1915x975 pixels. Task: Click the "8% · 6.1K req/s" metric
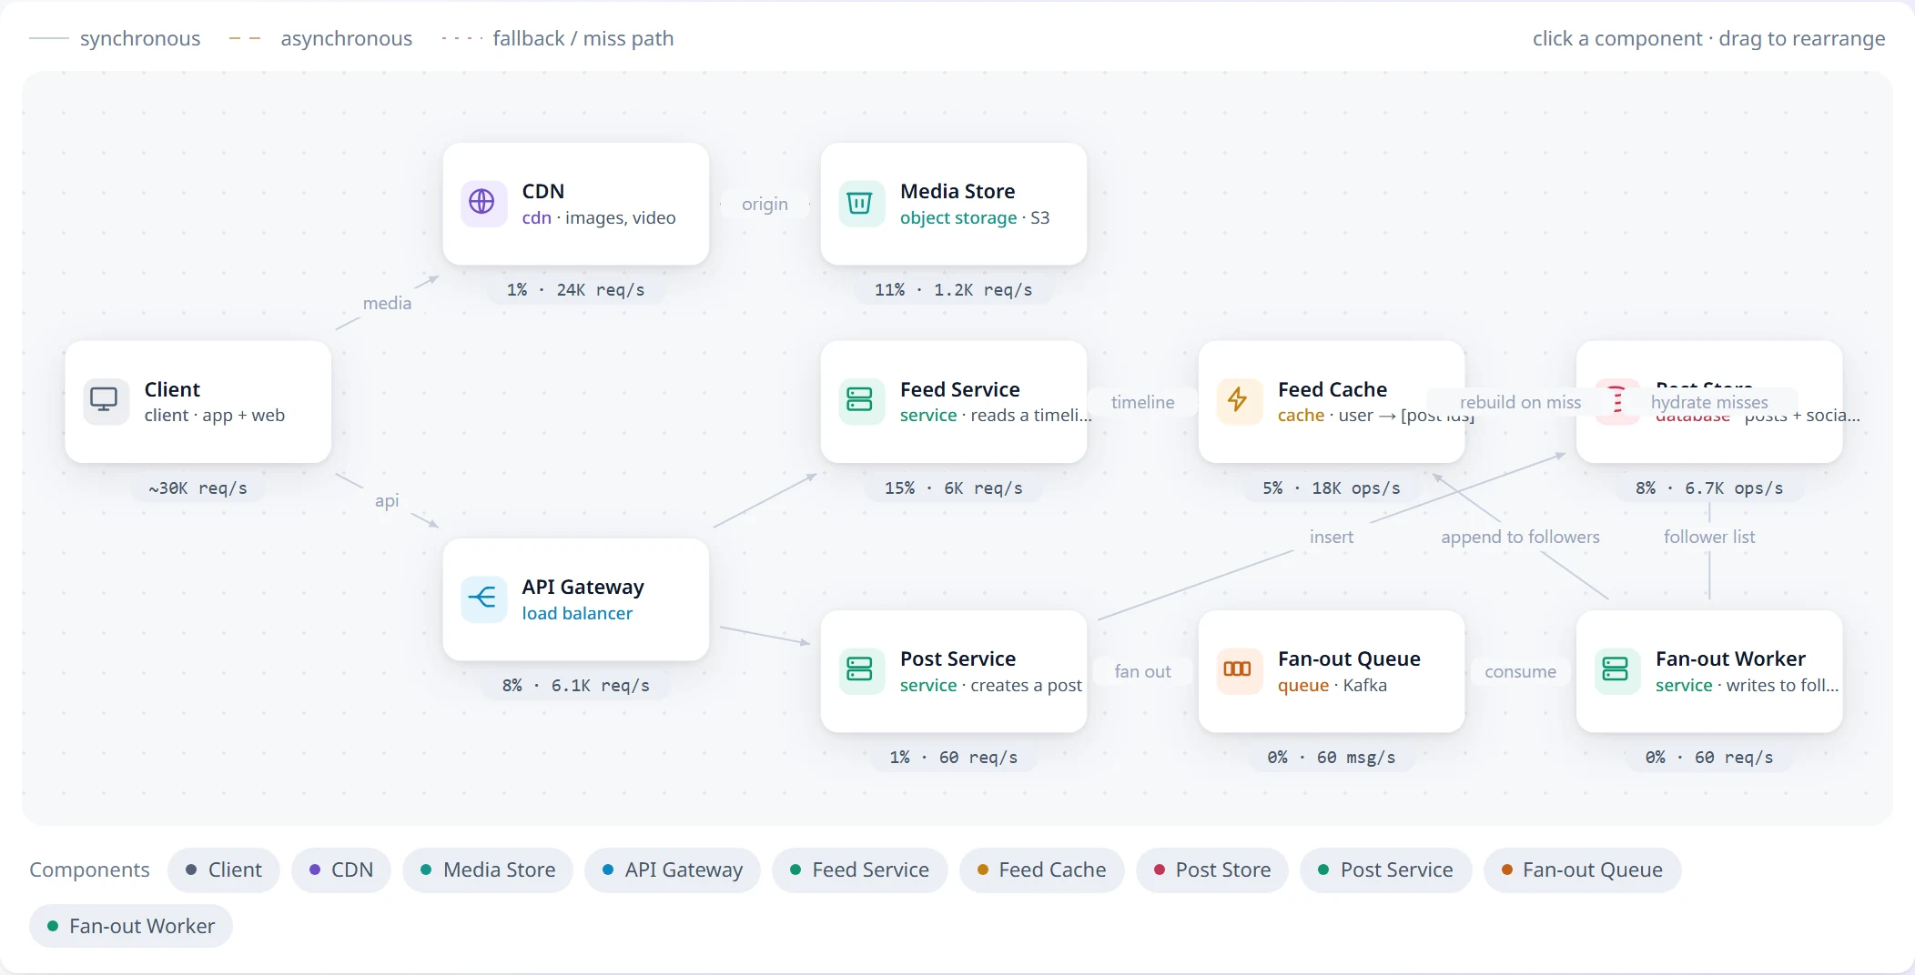pos(575,686)
